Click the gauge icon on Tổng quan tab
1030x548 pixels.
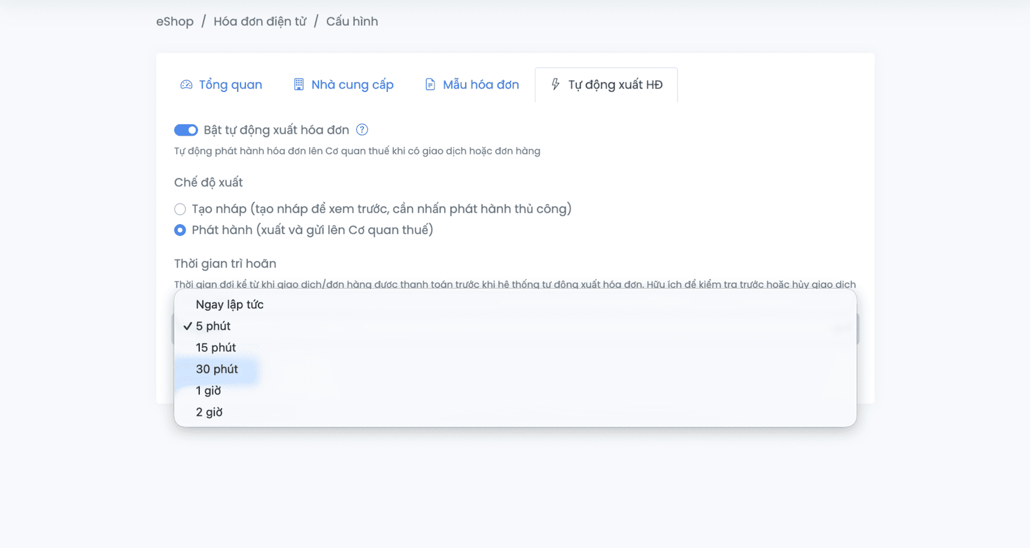click(x=186, y=85)
